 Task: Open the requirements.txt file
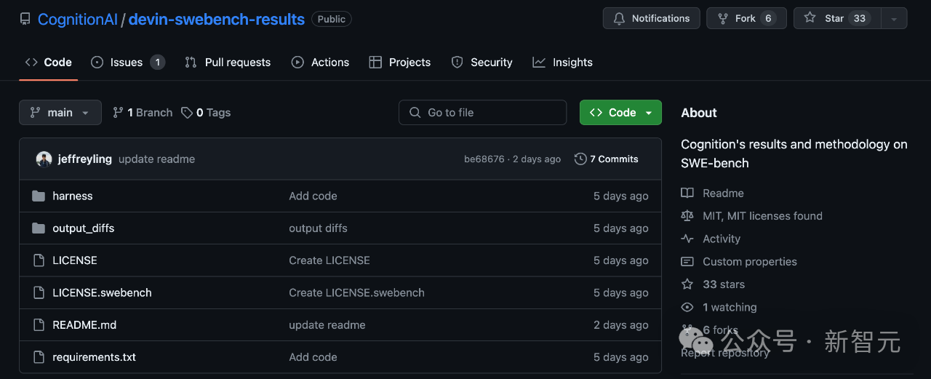[95, 357]
